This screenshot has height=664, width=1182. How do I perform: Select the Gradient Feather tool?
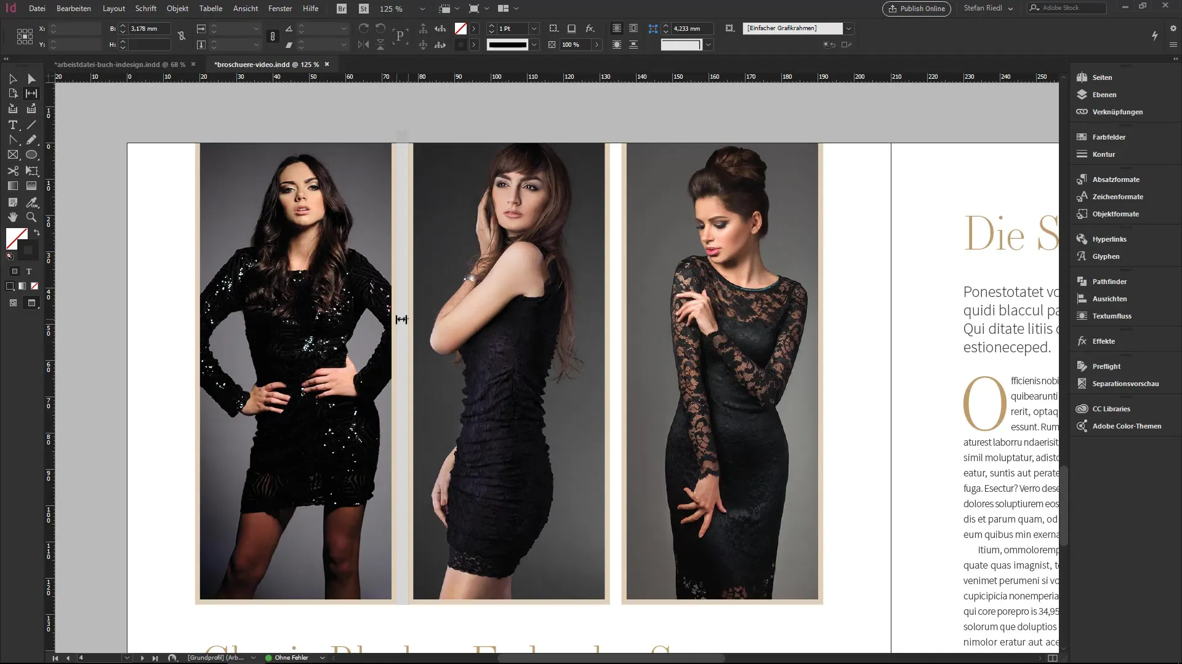pos(31,186)
